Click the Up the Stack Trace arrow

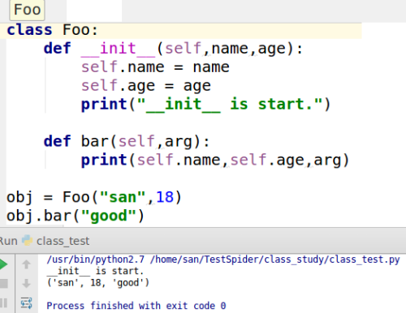pyautogui.click(x=26, y=264)
